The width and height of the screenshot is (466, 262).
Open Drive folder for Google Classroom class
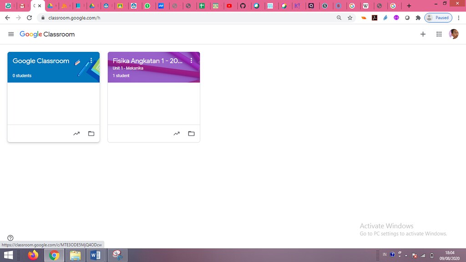click(91, 134)
